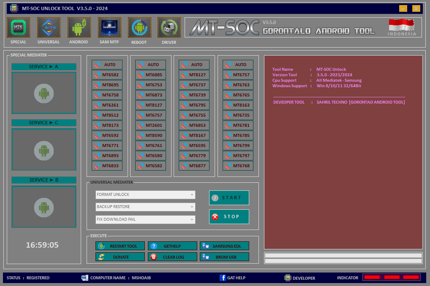Image resolution: width=430 pixels, height=286 pixels.
Task: Click the Facebook icon beside GAT HELP
Action: pos(223,278)
